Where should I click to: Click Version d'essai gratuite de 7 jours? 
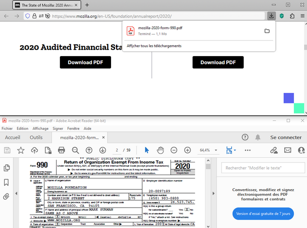pos(263,213)
